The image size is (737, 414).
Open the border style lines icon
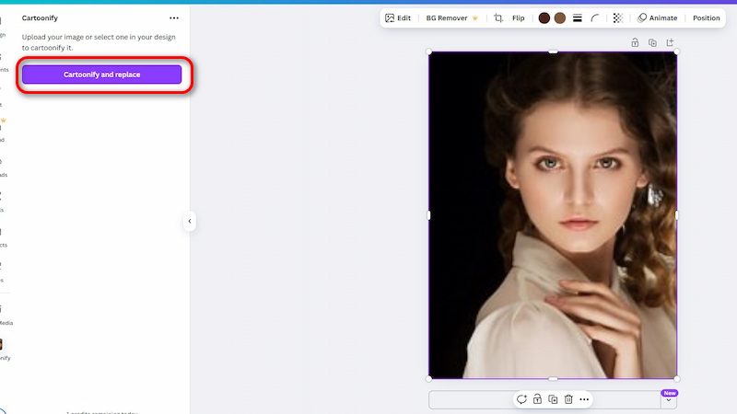[x=578, y=17]
